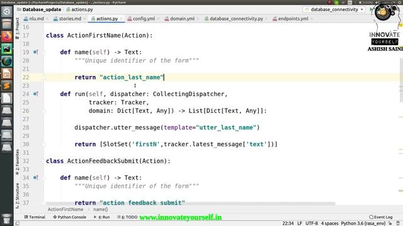Click the lock read-only icon in status bar

(x=390, y=223)
